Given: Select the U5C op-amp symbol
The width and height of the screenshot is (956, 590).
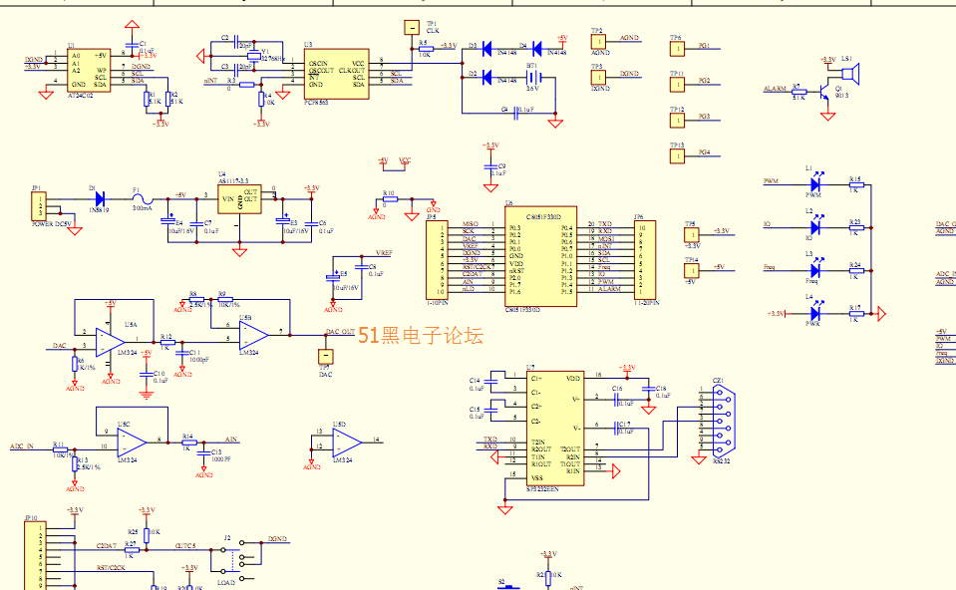Looking at the screenshot, I should coord(132,442).
